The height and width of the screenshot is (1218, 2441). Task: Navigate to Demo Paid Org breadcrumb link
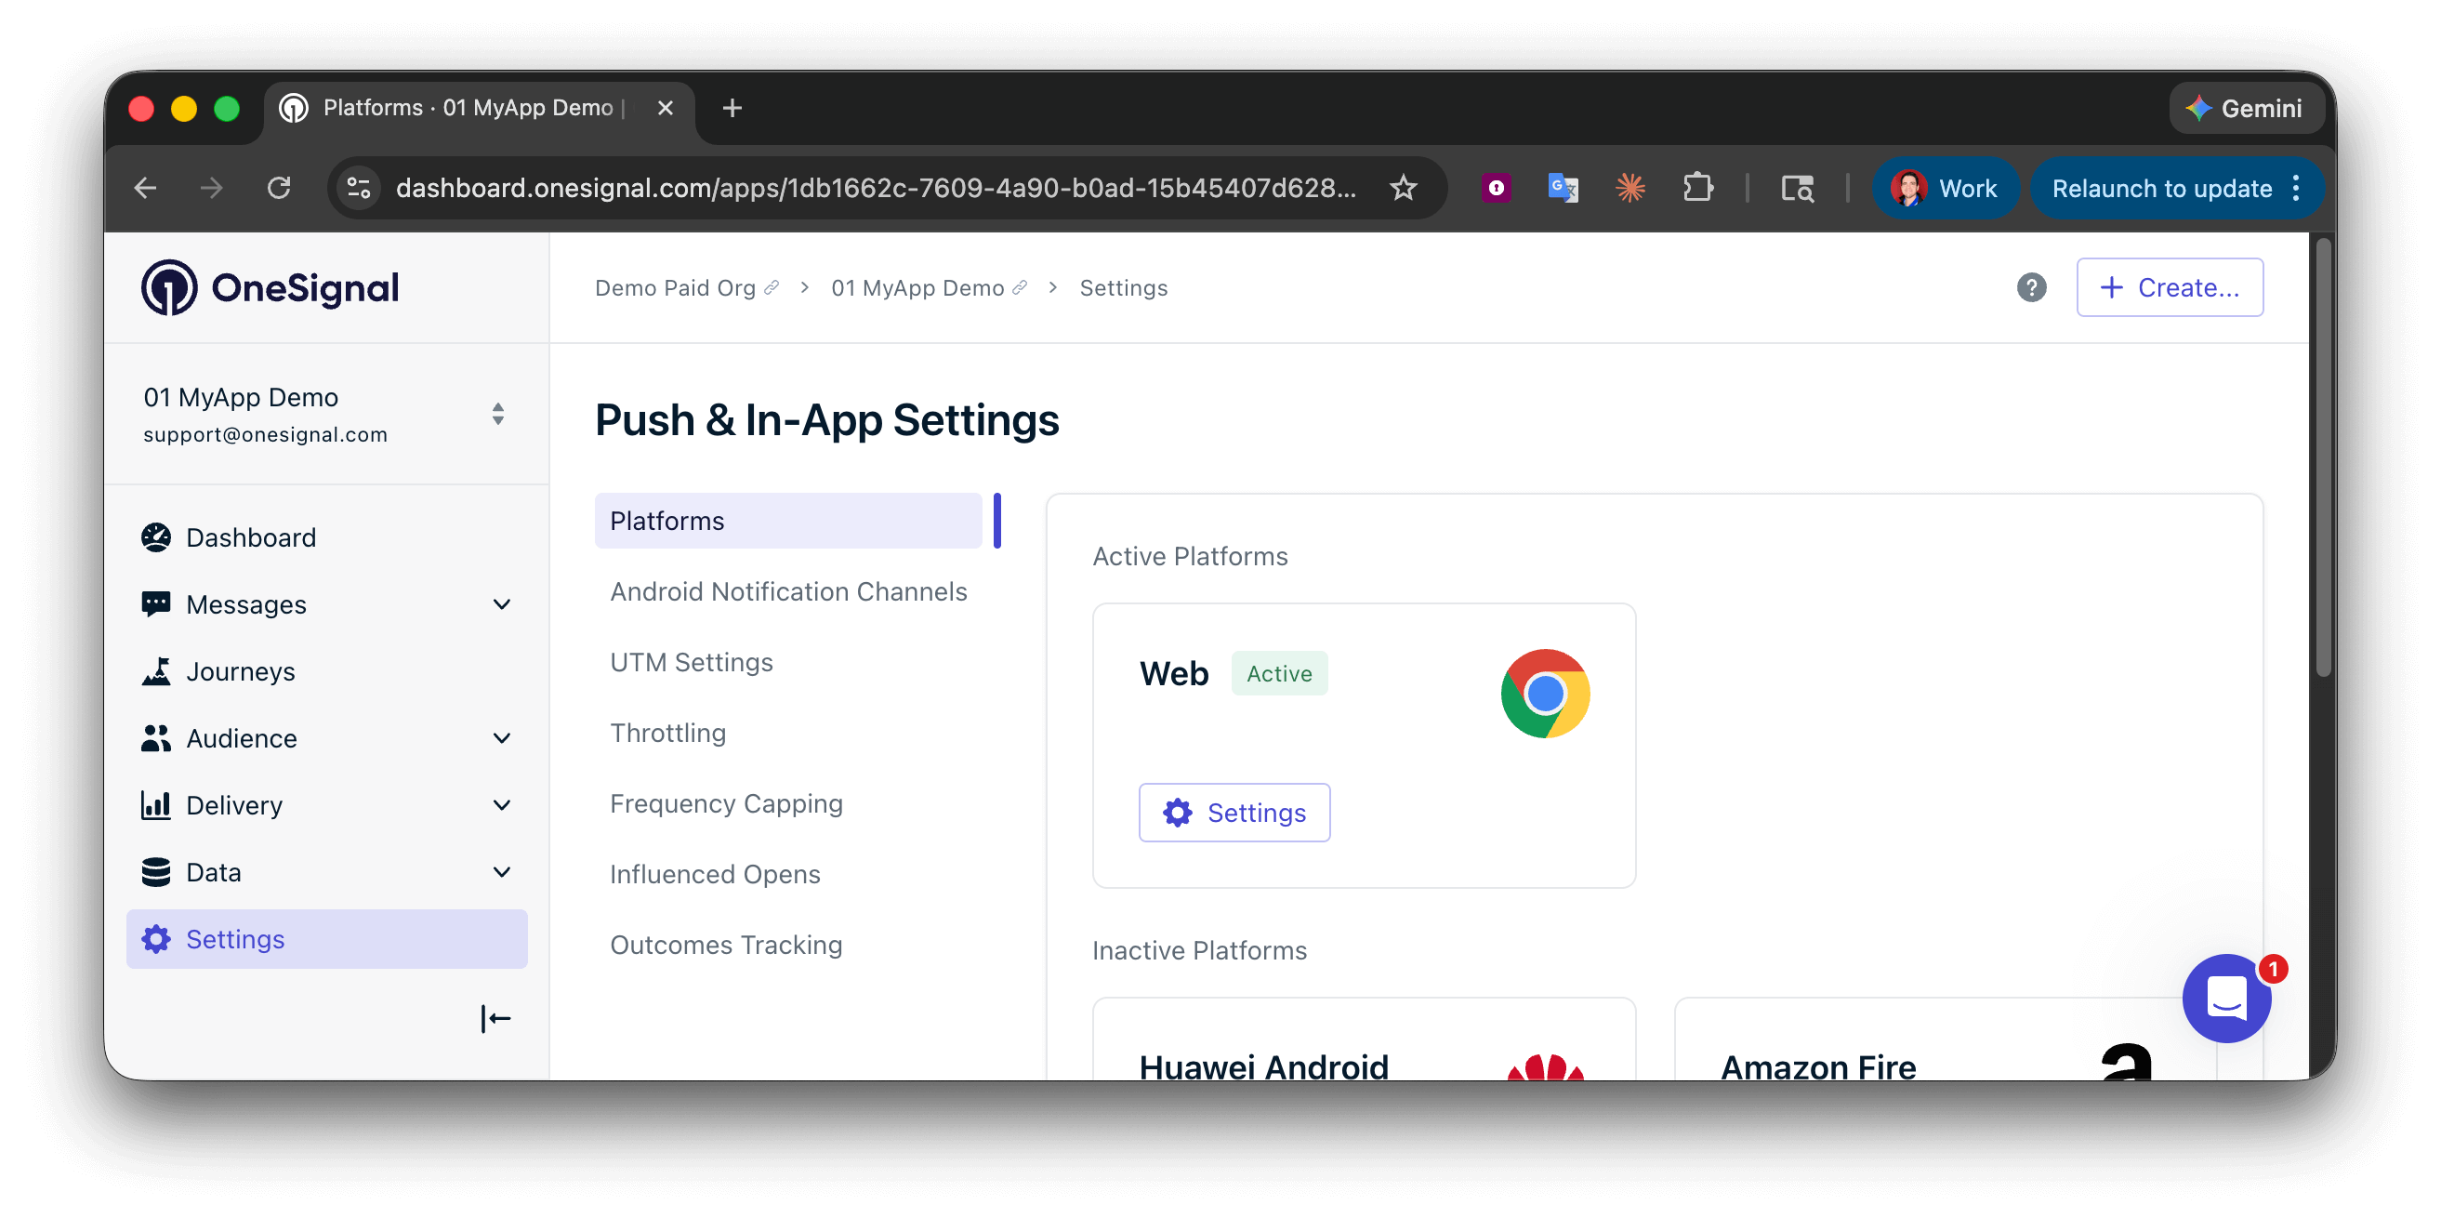click(x=675, y=287)
